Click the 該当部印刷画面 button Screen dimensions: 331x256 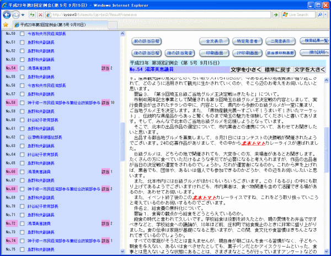[x=280, y=53]
